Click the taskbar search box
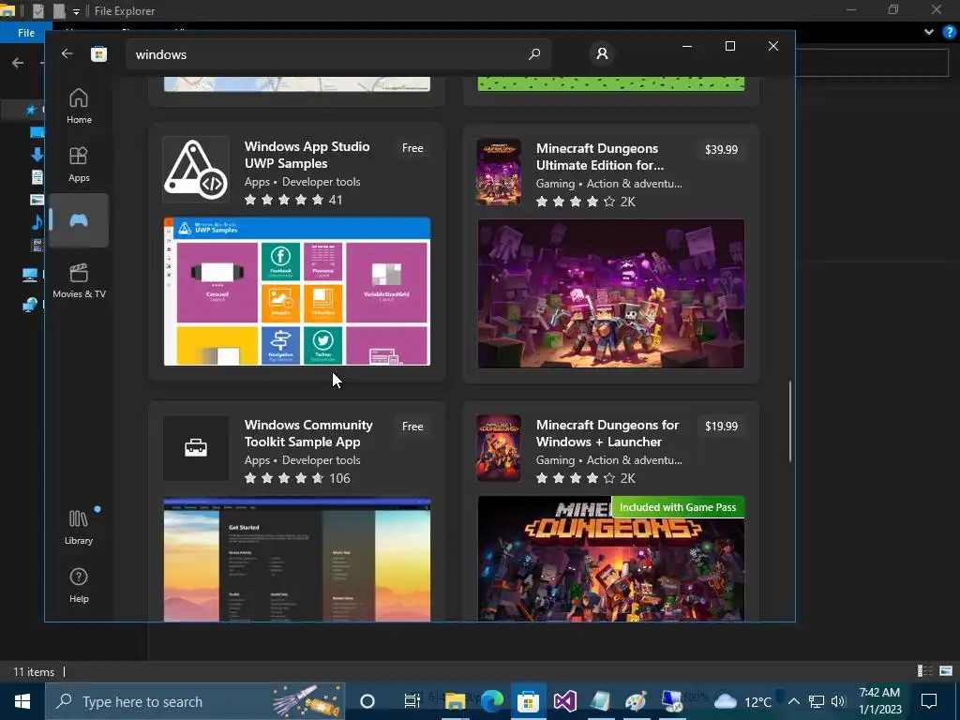 [x=195, y=701]
